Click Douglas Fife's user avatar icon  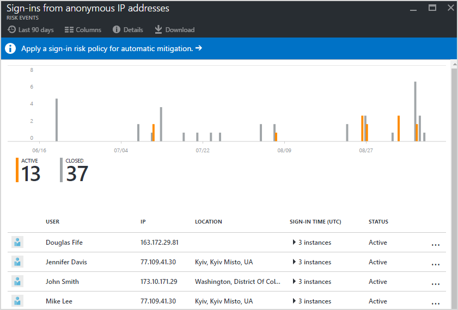17,243
